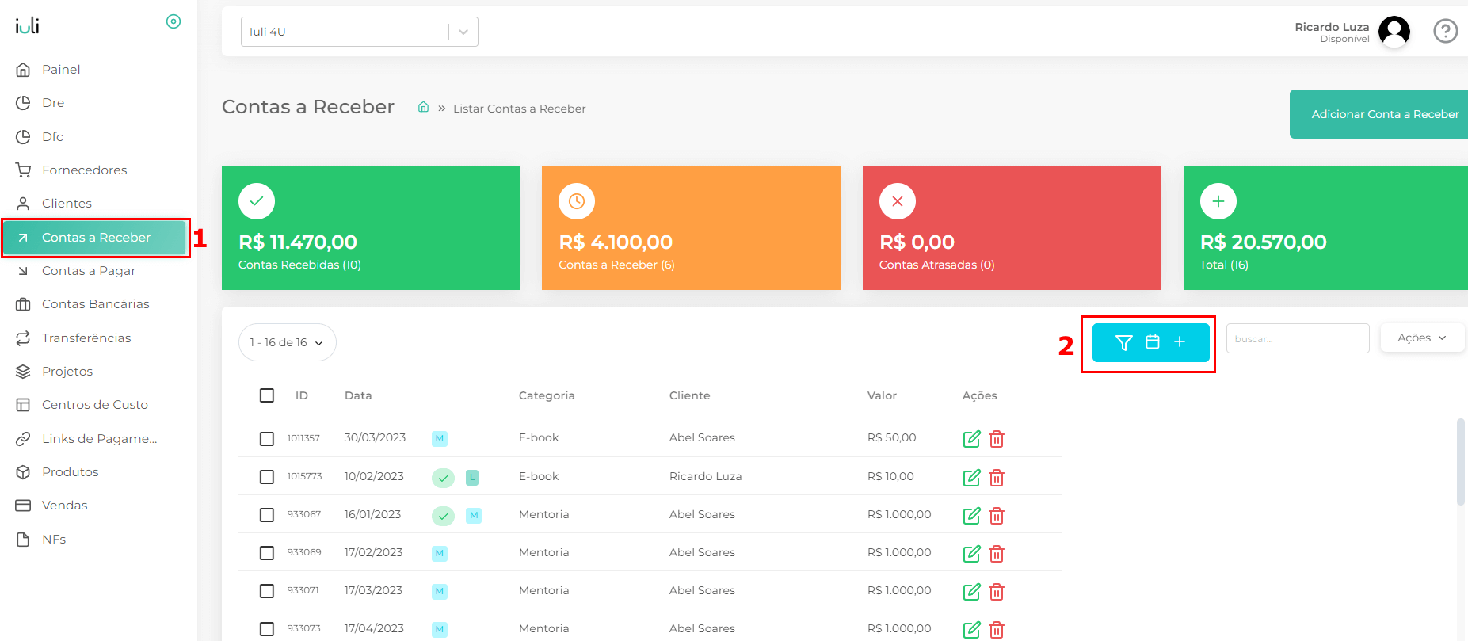Screen dimensions: 1468x641
Task: Open the calendar date filter icon
Action: pos(1153,342)
